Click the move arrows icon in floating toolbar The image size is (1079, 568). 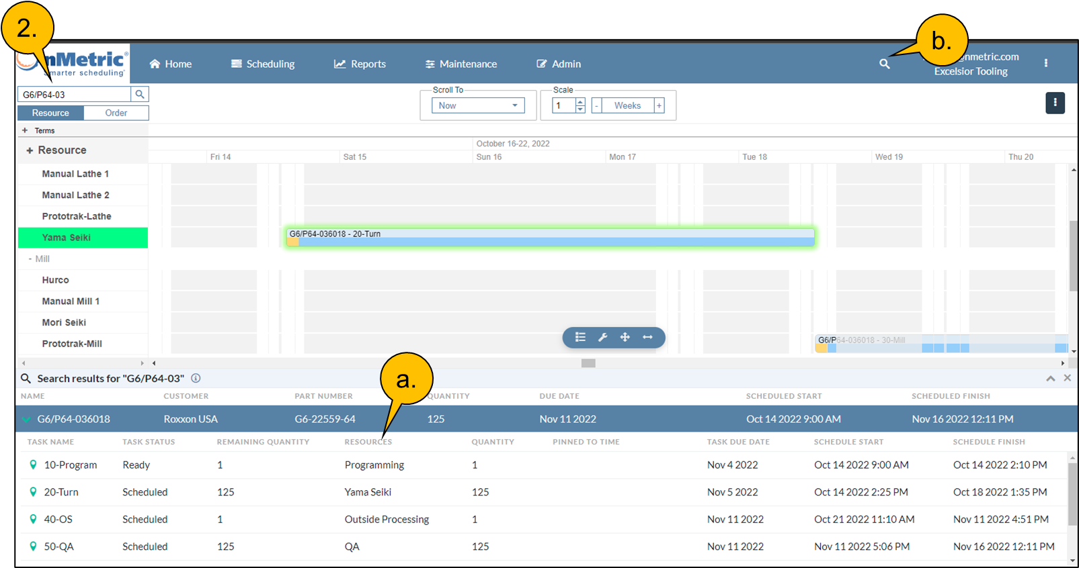pyautogui.click(x=625, y=337)
